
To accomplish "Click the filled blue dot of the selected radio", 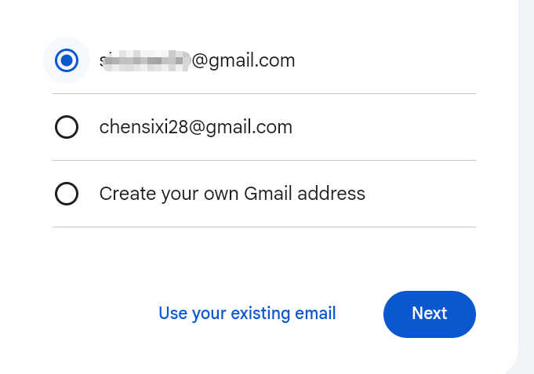I will point(67,60).
